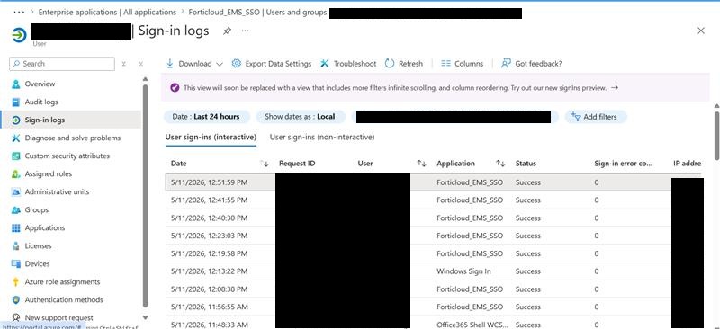This screenshot has width=720, height=329.
Task: Click the Request ID column header
Action: (297, 164)
